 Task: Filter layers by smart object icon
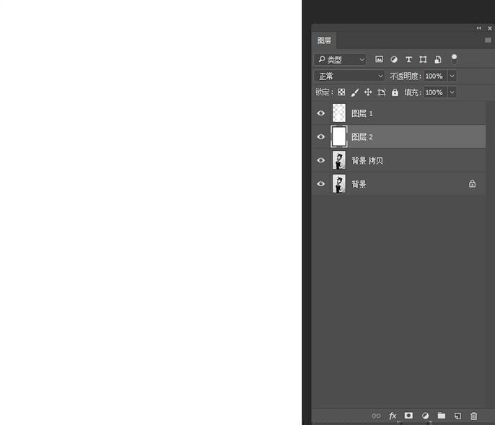click(438, 59)
